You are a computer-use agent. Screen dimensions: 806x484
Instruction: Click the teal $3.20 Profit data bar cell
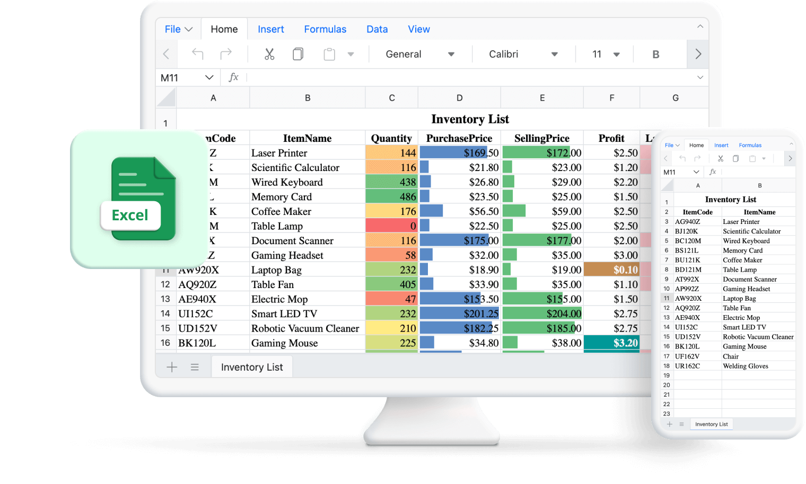611,343
